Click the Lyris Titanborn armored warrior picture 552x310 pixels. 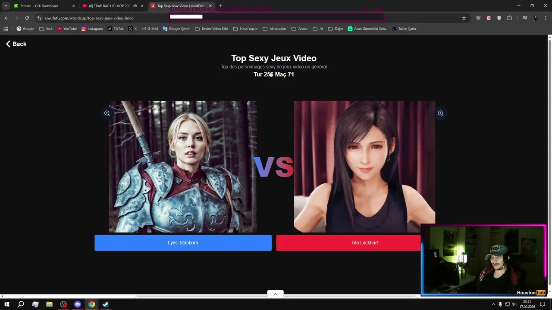[183, 167]
